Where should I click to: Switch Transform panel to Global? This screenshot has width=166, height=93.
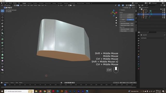[x=123, y=20]
